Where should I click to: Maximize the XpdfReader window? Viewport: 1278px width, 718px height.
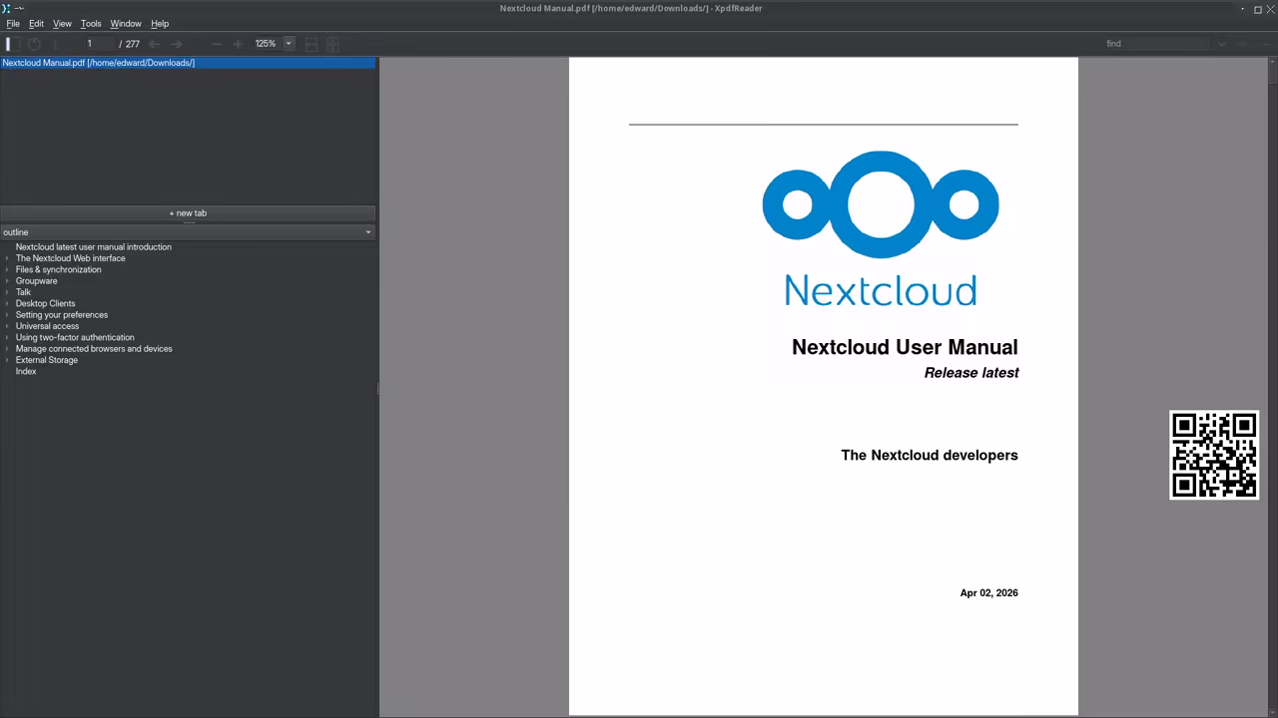tap(1256, 8)
